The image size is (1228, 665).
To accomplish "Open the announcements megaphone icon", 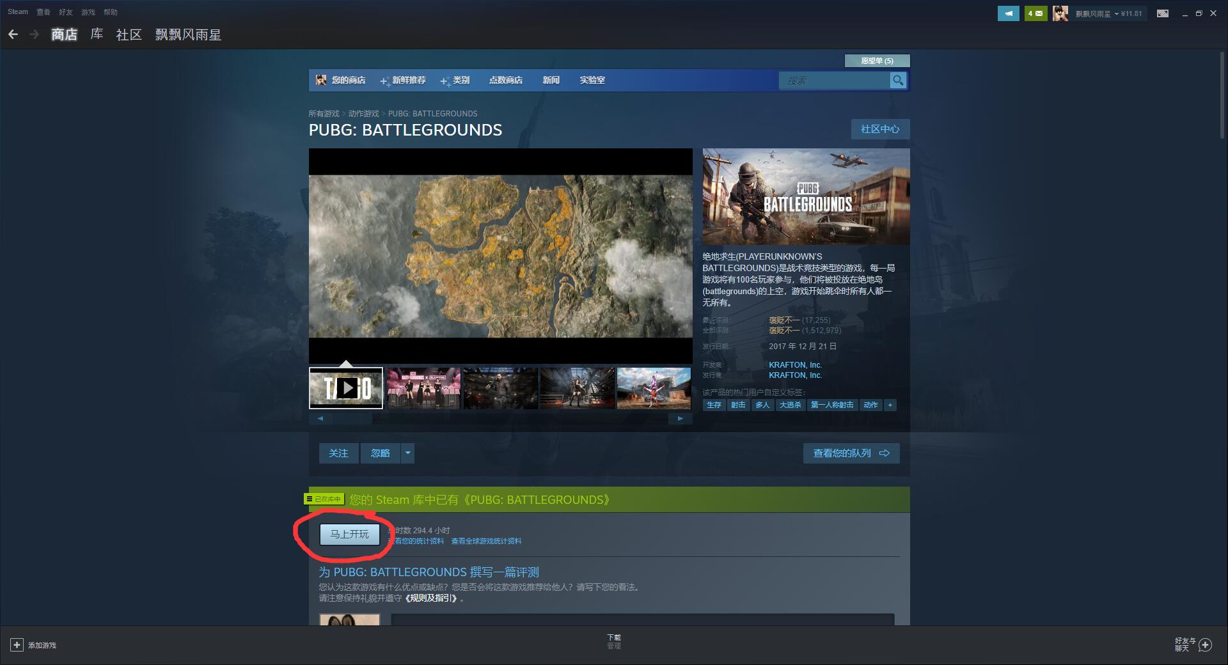I will click(x=1008, y=13).
